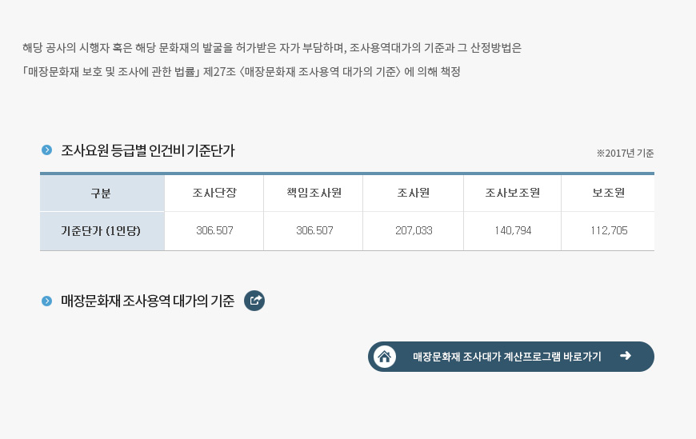696x439 pixels.
Task: Click the 207,033 value under 조사원
Action: pos(414,230)
